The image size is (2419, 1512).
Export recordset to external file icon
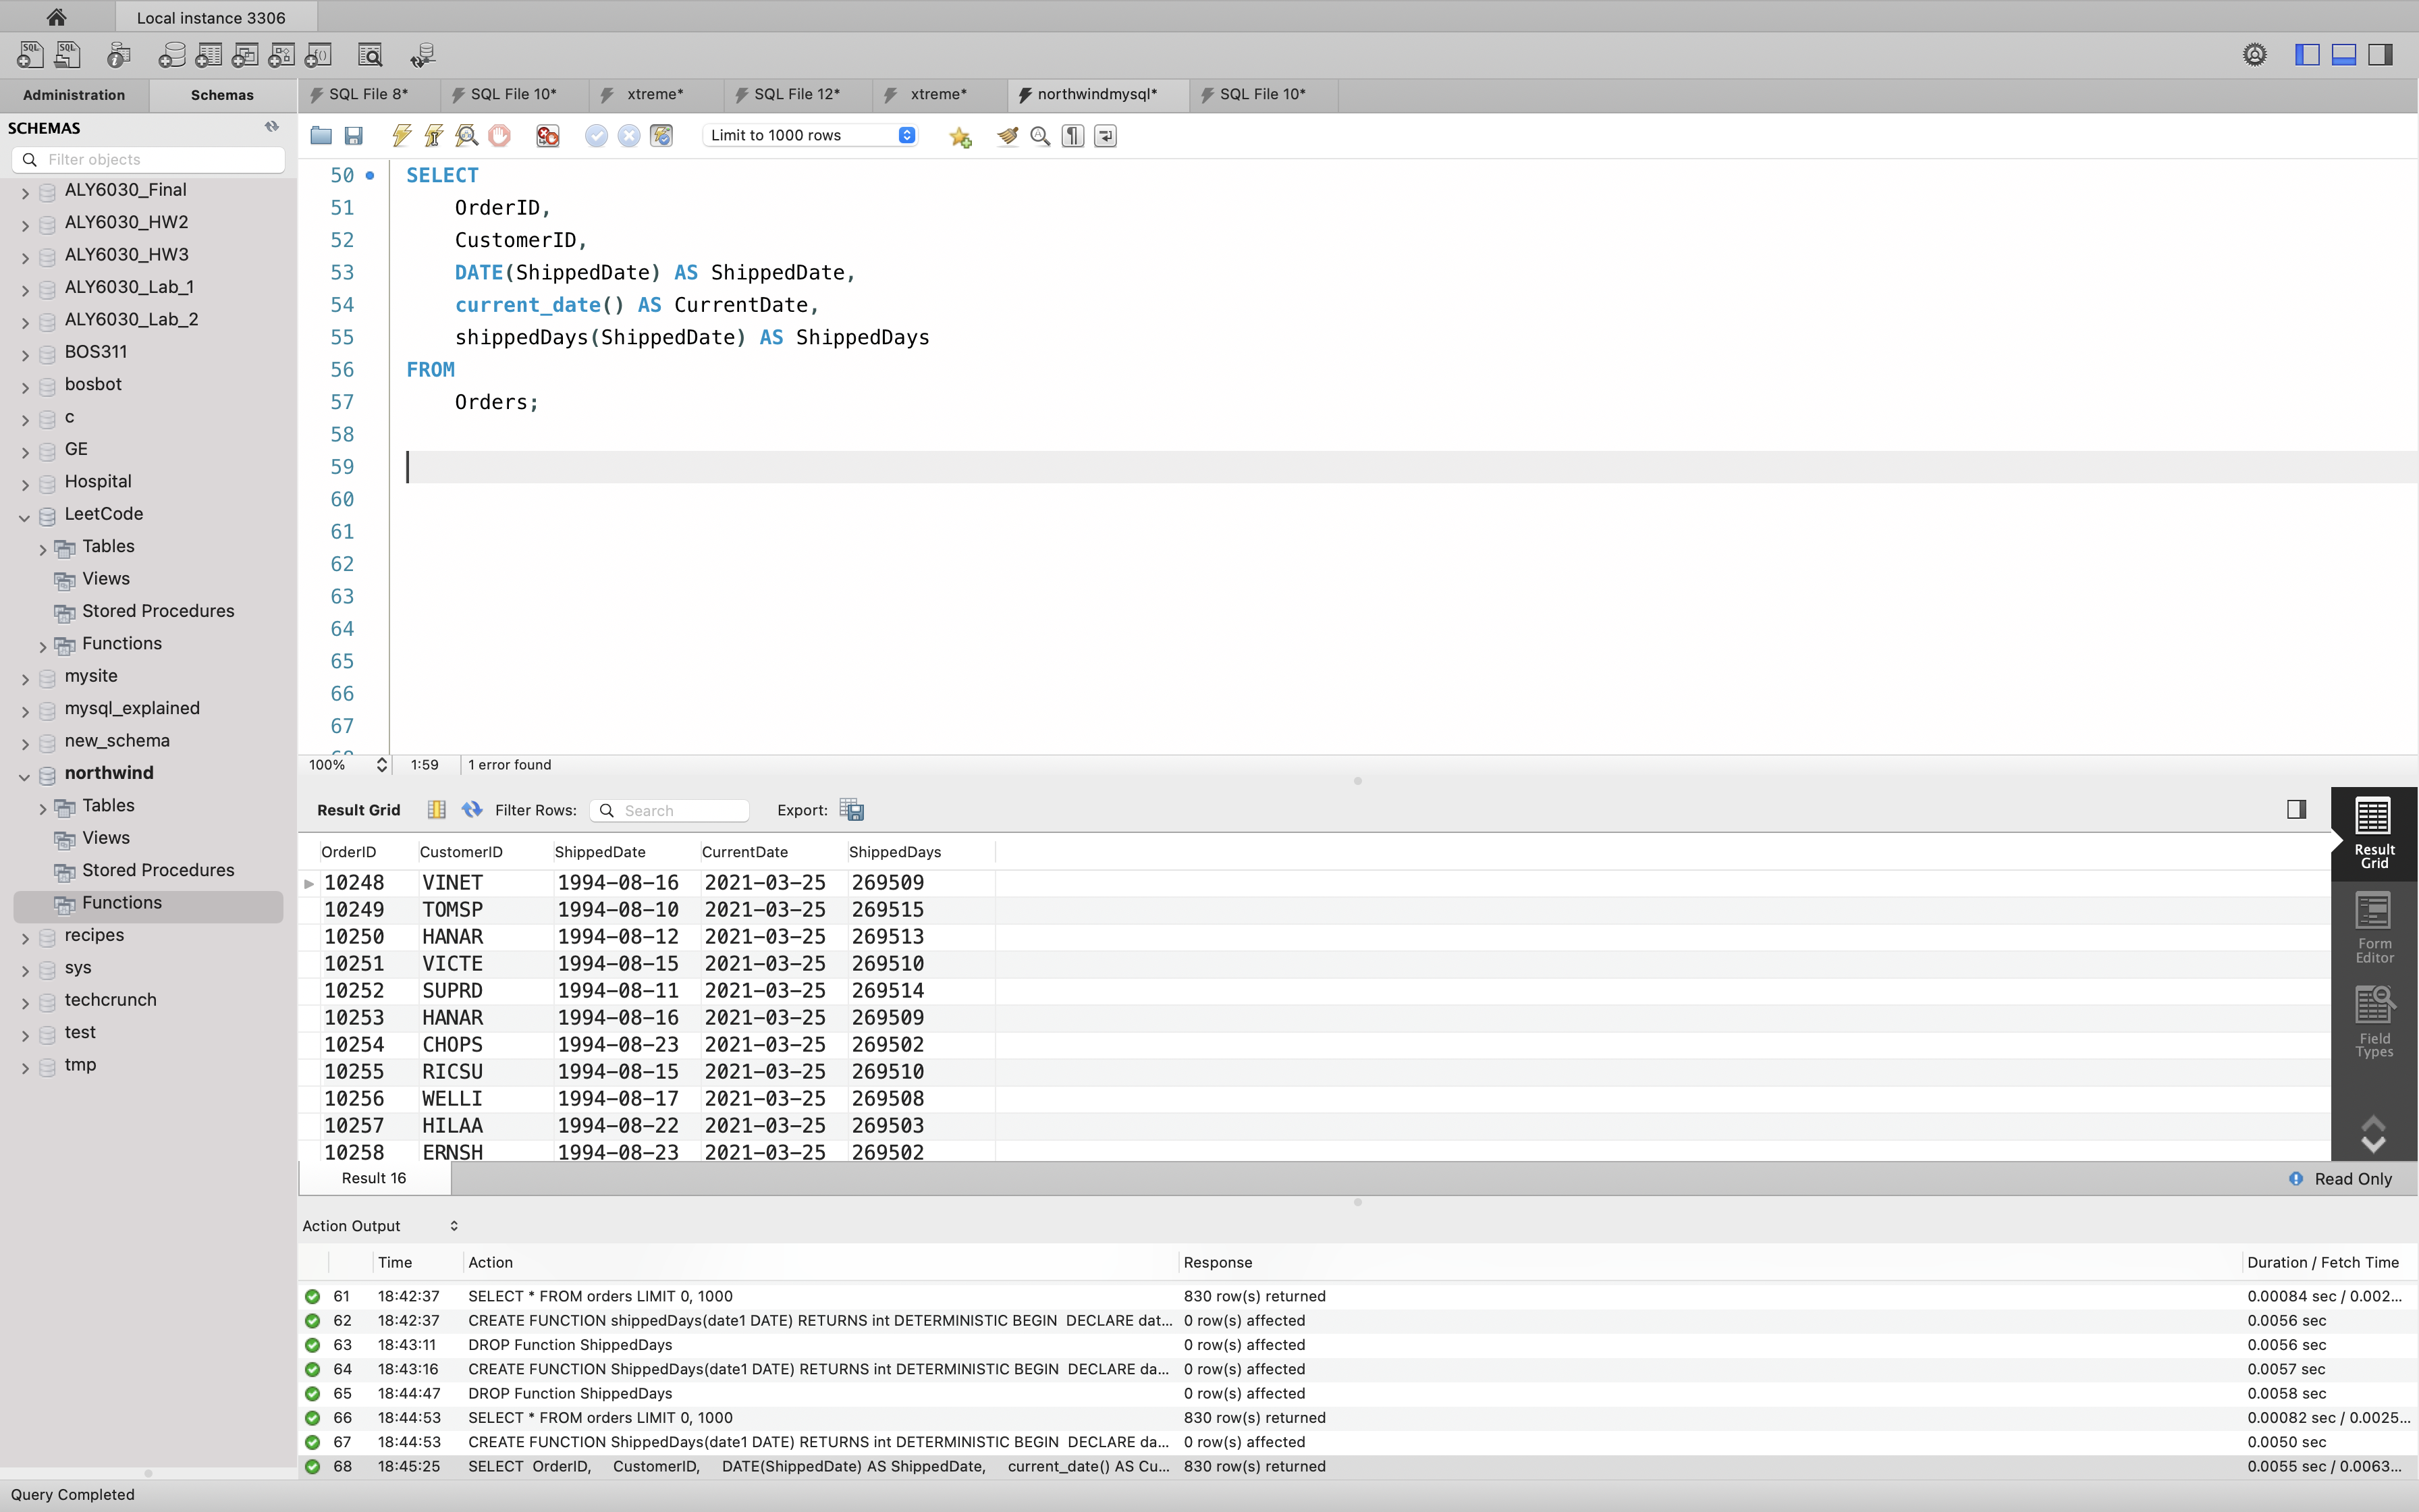[x=852, y=810]
